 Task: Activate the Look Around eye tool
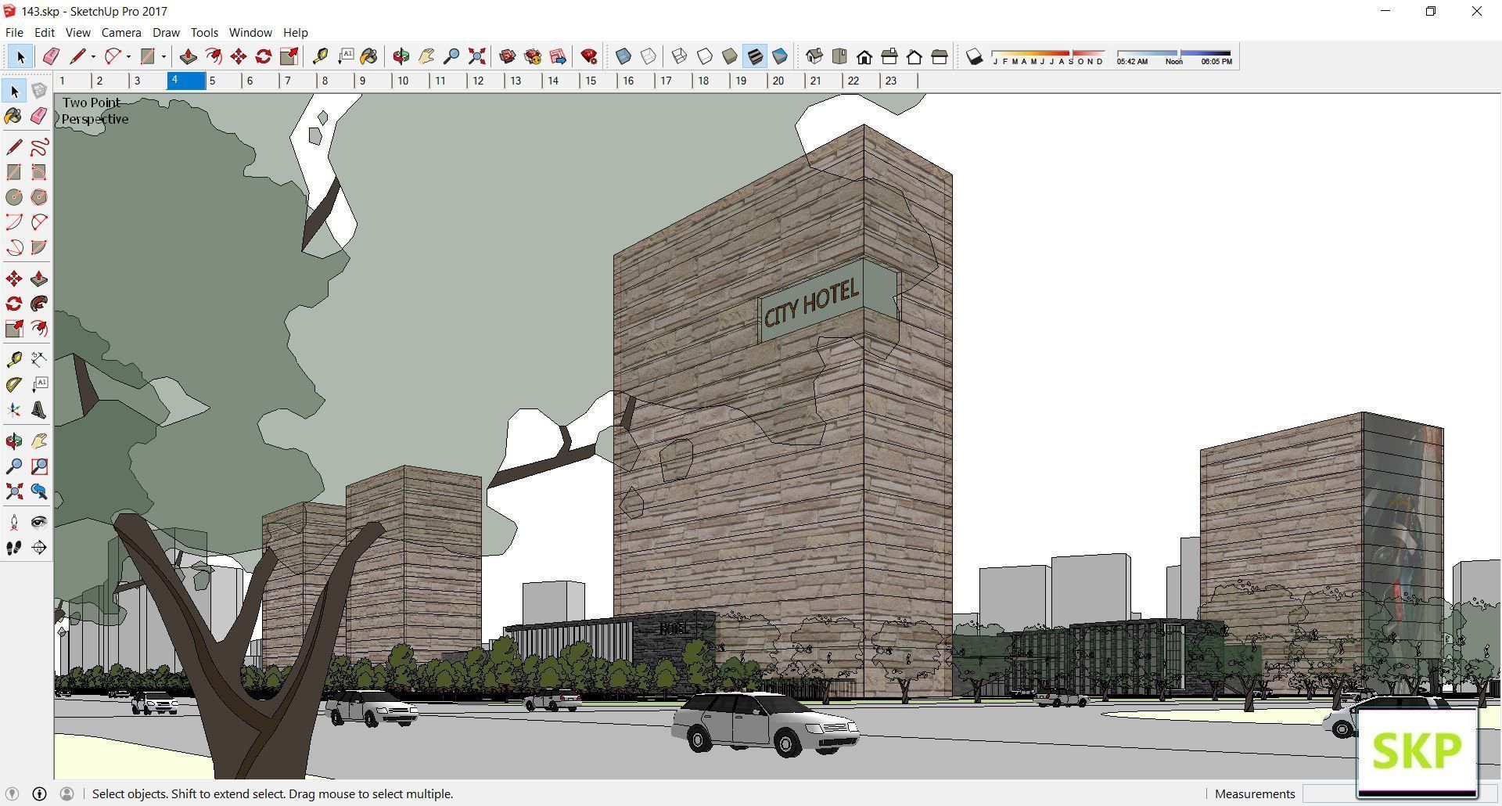point(39,523)
